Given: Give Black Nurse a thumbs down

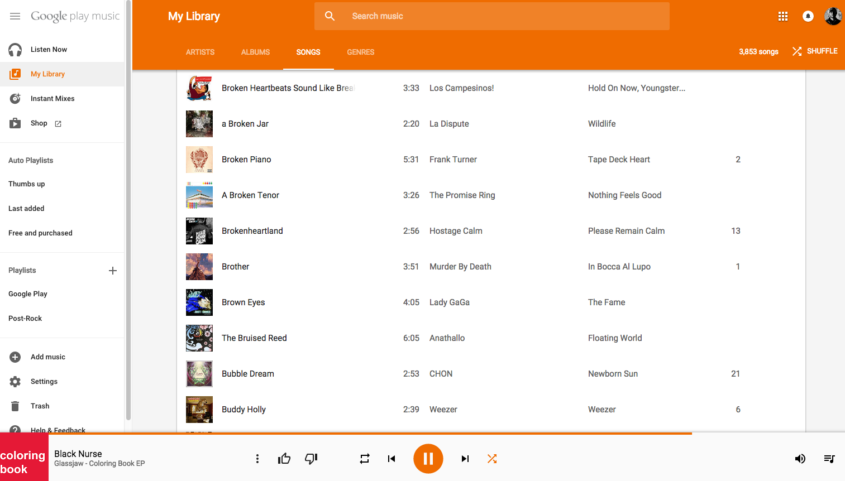Looking at the screenshot, I should click(311, 459).
